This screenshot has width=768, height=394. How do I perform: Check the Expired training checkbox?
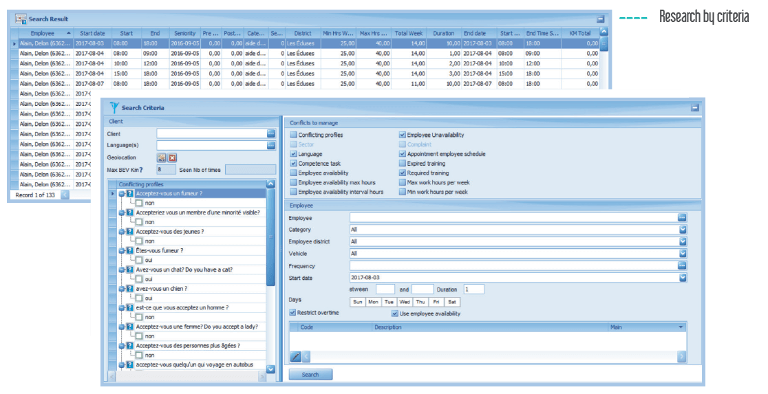pyautogui.click(x=403, y=164)
